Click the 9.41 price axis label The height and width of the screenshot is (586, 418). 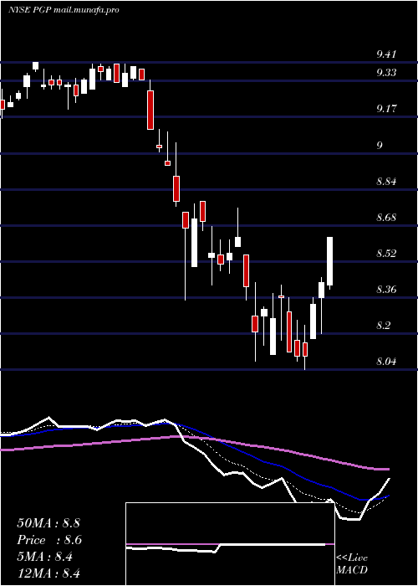pyautogui.click(x=386, y=54)
